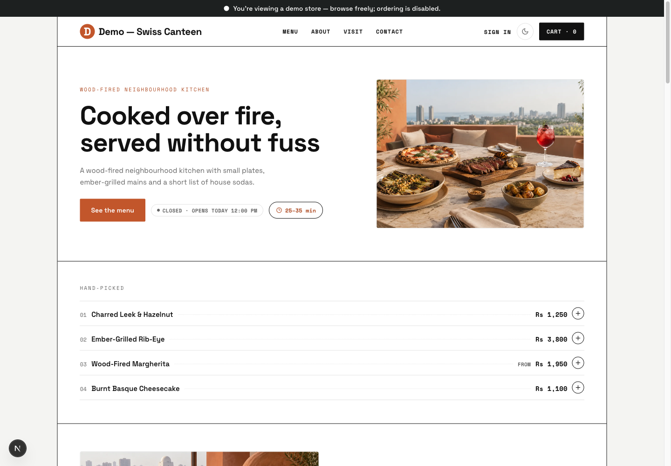Click the Demo — Swiss Canteen site title
The image size is (671, 466).
(150, 32)
